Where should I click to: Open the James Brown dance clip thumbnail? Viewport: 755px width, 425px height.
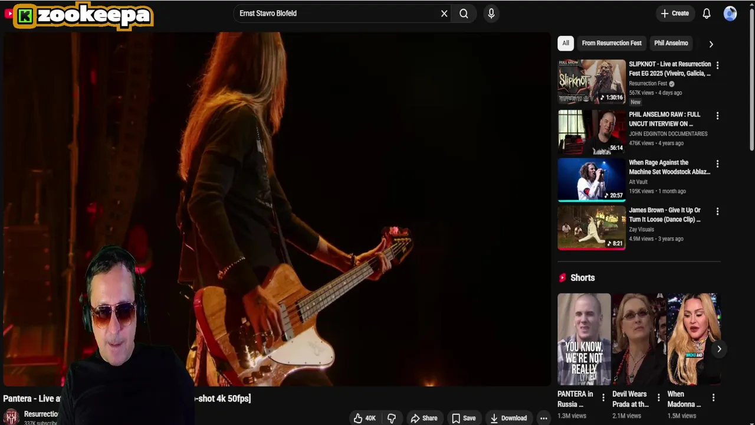pos(592,228)
